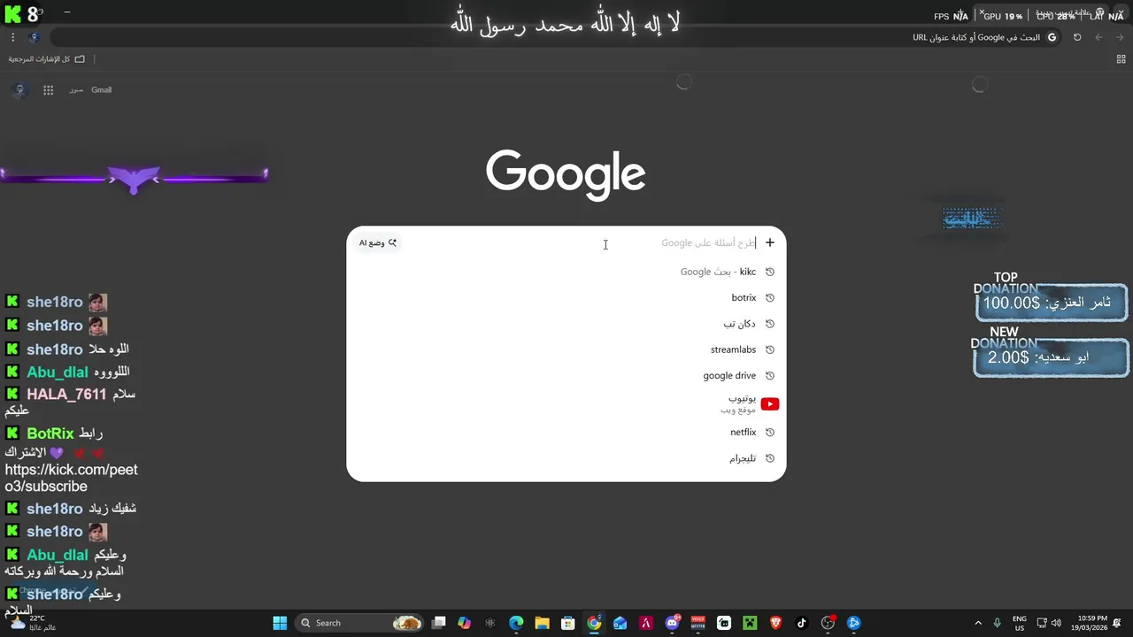Select the google drive suggestion

pyautogui.click(x=566, y=375)
